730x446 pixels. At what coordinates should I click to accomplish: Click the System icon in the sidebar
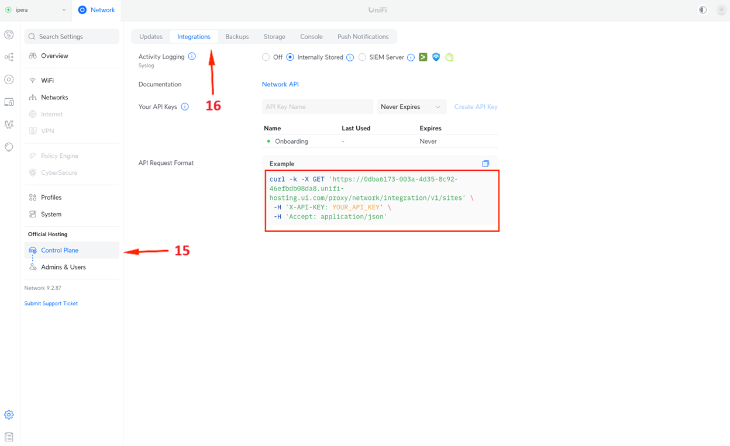point(33,215)
